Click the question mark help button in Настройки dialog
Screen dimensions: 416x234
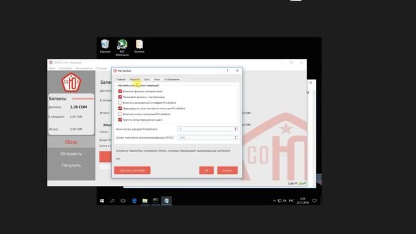tap(227, 71)
